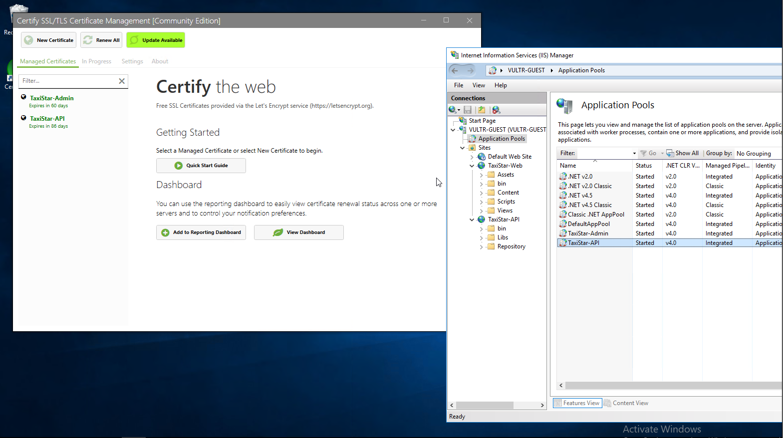Expand the bin folder under TaxiStar-API

coord(481,228)
